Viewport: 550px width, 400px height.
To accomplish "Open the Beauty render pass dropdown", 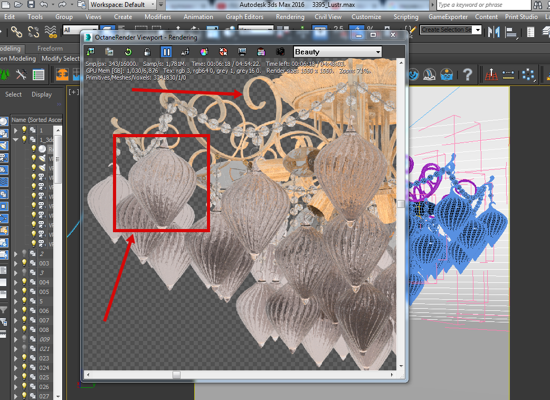I will (x=337, y=52).
